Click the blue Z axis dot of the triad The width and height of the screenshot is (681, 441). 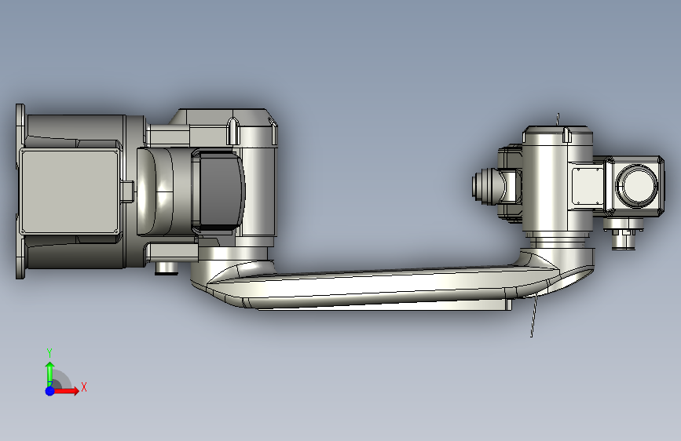click(50, 391)
